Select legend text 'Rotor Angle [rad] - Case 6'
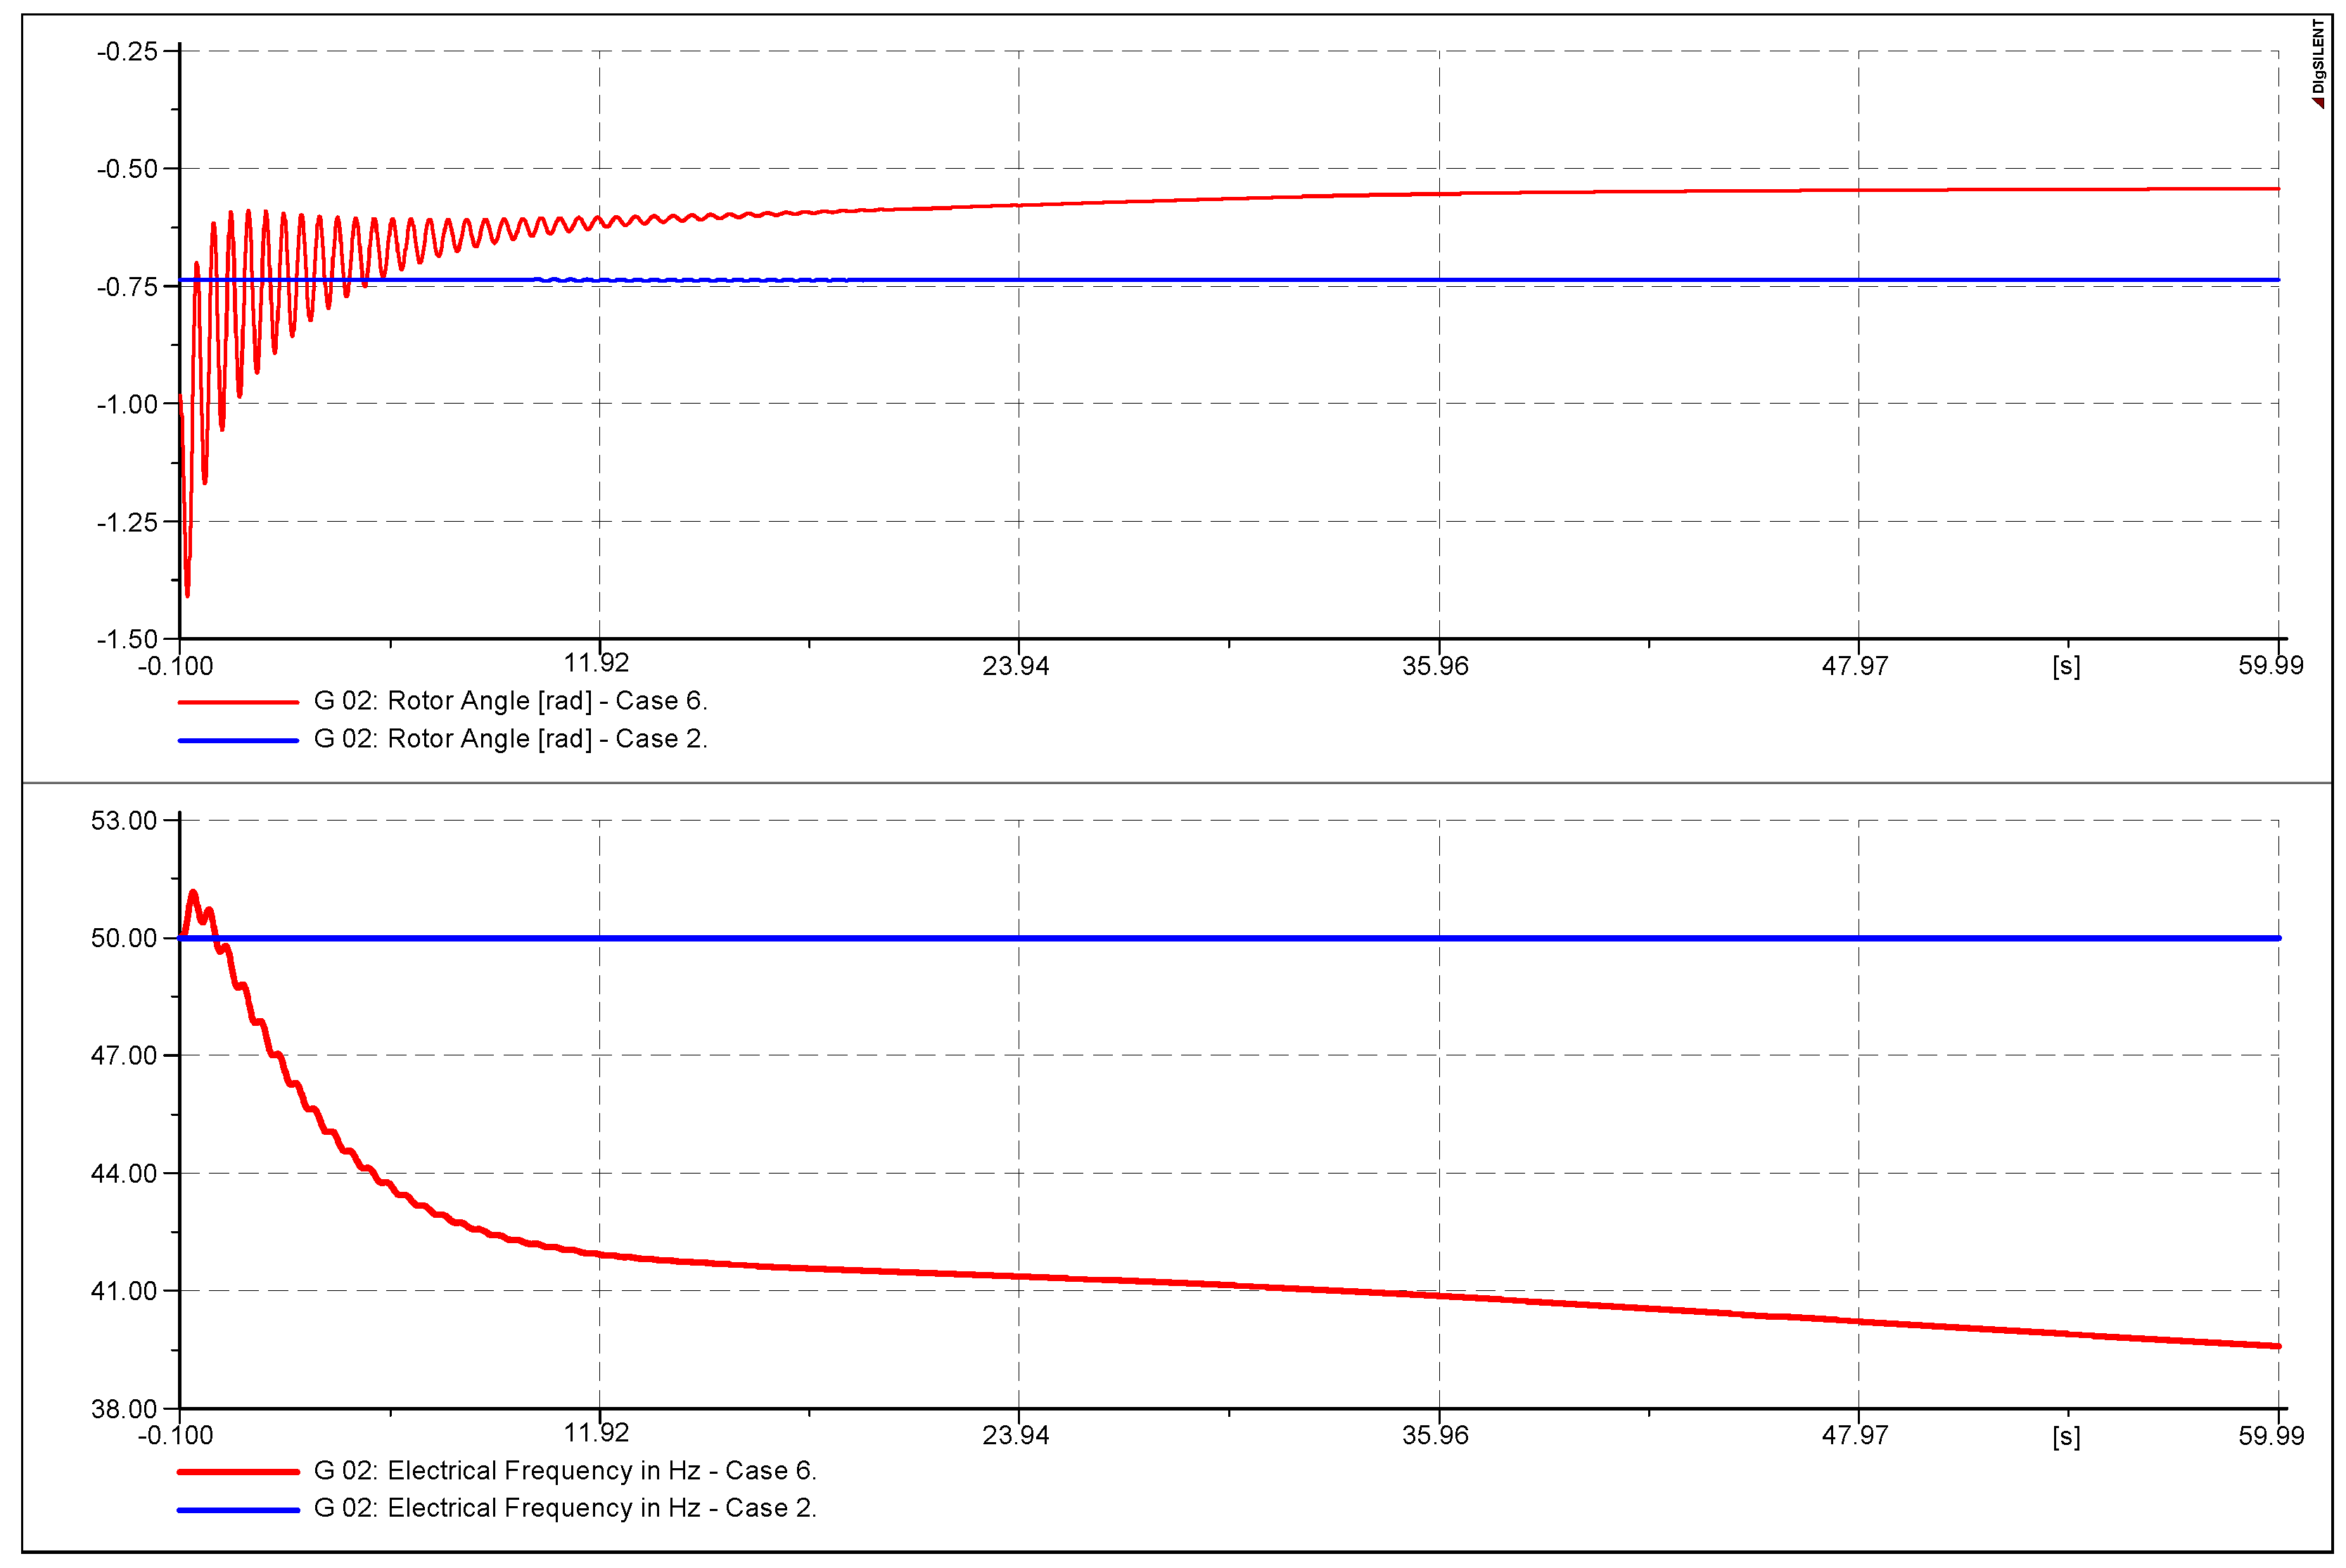The height and width of the screenshot is (1568, 2346). coord(510,701)
